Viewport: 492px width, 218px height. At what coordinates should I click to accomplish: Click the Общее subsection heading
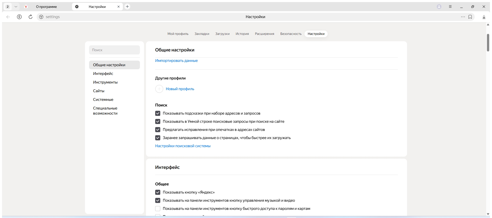coord(162,184)
